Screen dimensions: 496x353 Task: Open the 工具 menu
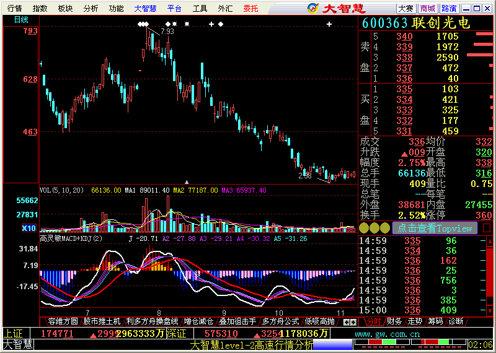[200, 9]
